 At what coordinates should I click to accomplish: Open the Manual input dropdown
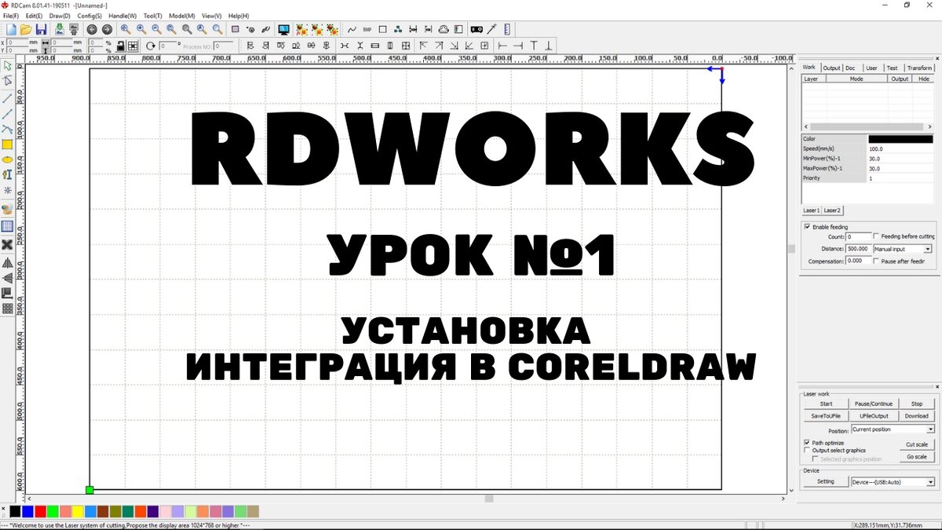[903, 248]
